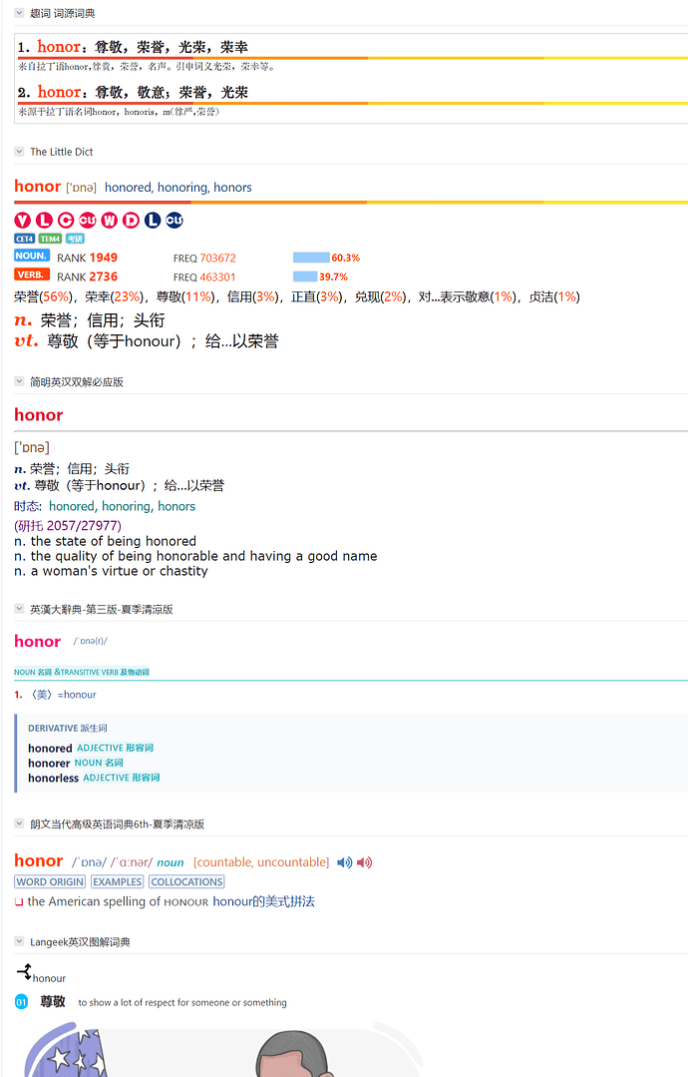Click (研托 2057/27977) purple text
The width and height of the screenshot is (688, 1077).
[x=68, y=525]
